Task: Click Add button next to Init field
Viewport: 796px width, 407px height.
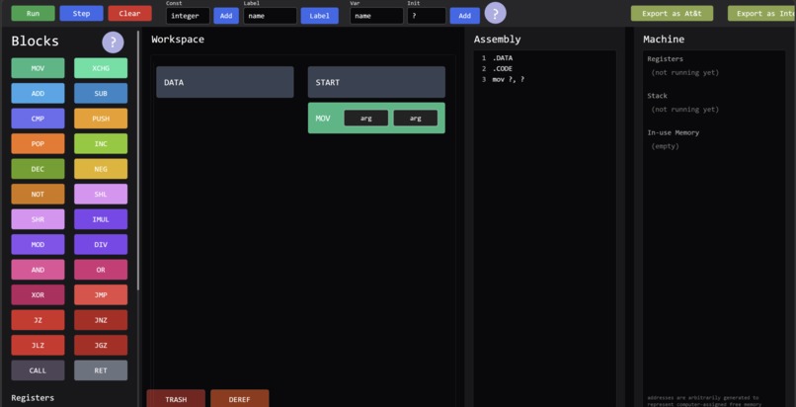Action: pos(464,16)
